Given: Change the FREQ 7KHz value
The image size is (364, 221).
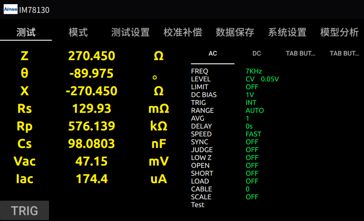Looking at the screenshot, I should [254, 71].
